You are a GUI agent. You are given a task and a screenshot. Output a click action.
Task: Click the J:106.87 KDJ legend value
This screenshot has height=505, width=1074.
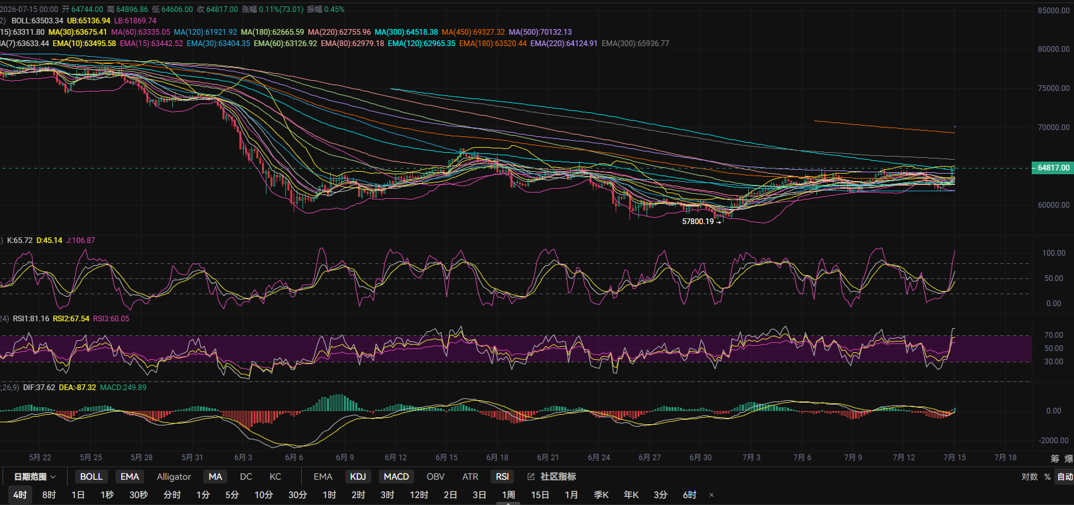coord(80,241)
